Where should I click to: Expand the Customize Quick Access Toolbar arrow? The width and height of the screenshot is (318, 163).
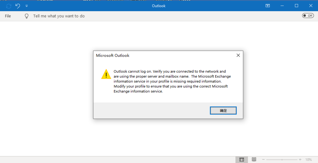coord(27,6)
